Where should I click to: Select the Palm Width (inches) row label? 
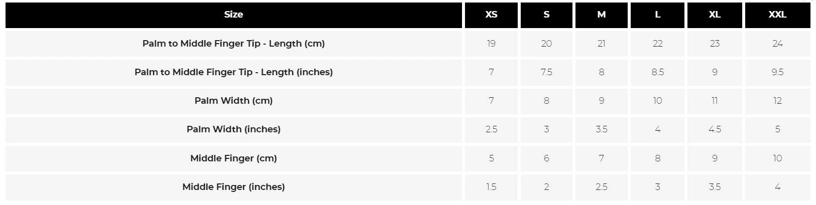234,129
